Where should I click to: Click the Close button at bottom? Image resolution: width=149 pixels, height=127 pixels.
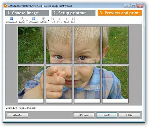pos(130,115)
